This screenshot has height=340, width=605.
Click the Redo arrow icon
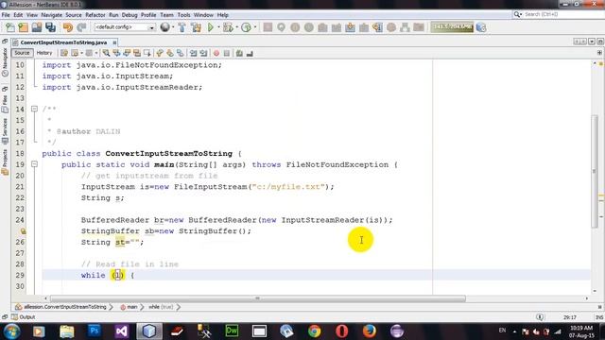pos(81,27)
